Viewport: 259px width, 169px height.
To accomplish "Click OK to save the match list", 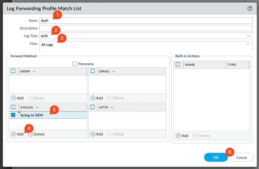I will coord(216,158).
